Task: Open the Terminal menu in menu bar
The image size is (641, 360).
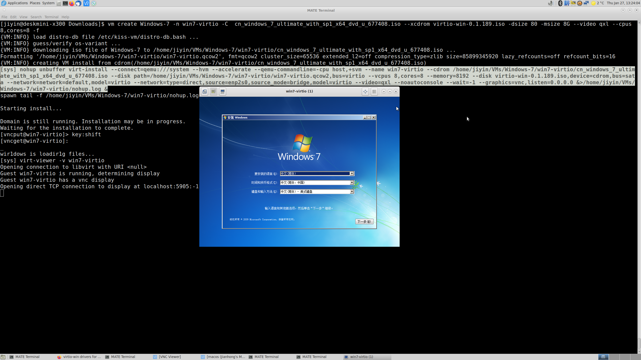Action: pyautogui.click(x=51, y=17)
